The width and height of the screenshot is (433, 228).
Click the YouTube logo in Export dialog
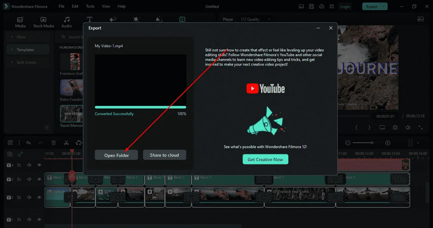pyautogui.click(x=266, y=89)
